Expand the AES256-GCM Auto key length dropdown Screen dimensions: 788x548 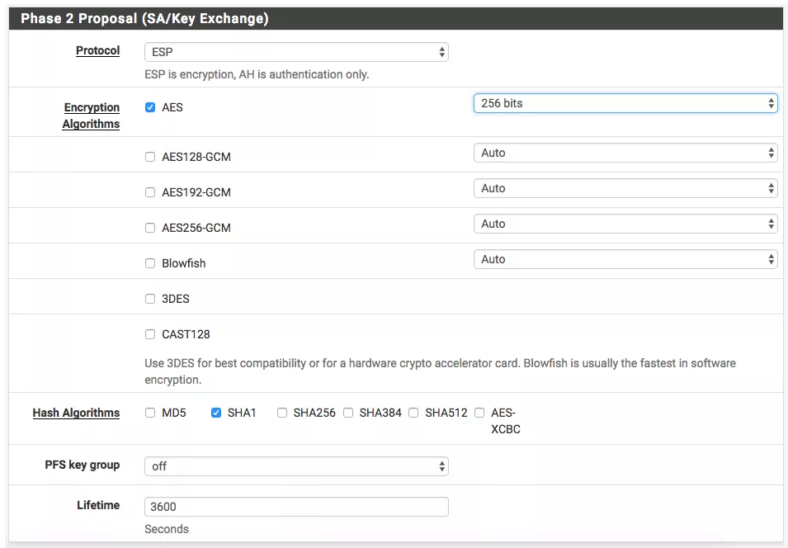click(625, 224)
